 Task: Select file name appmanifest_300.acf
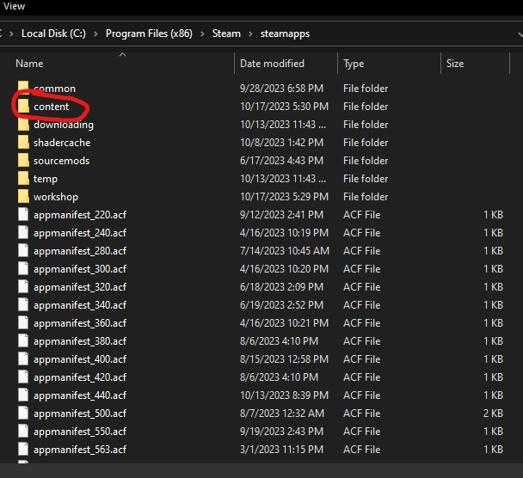point(80,269)
